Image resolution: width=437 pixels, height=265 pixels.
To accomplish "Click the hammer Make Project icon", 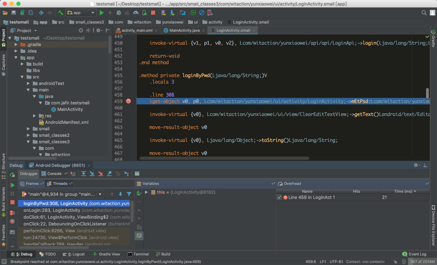I will click(x=61, y=13).
